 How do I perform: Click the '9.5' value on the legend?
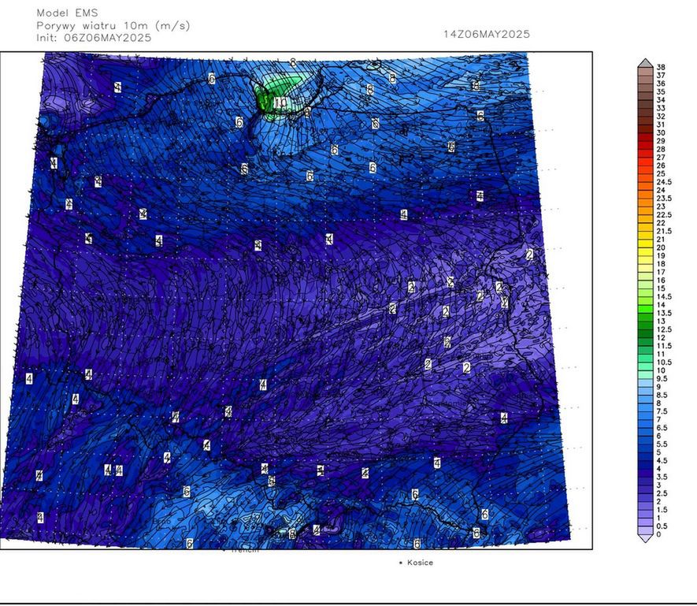click(x=662, y=378)
